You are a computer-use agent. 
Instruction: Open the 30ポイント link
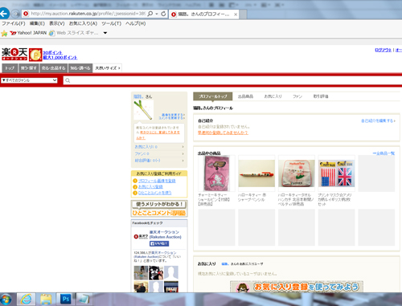53,52
